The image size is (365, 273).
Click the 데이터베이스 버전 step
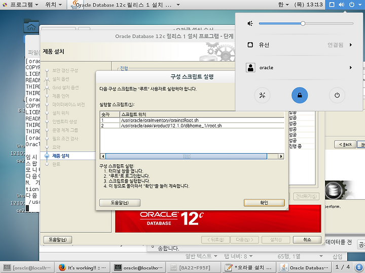coord(68,105)
